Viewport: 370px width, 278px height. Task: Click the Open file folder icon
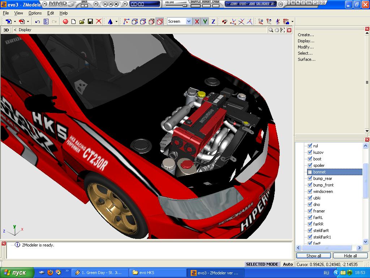point(82,22)
